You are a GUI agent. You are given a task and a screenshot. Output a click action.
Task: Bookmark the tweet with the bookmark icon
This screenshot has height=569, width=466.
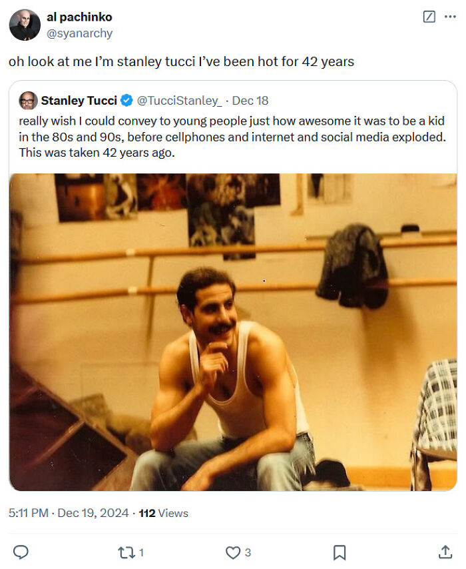point(340,552)
